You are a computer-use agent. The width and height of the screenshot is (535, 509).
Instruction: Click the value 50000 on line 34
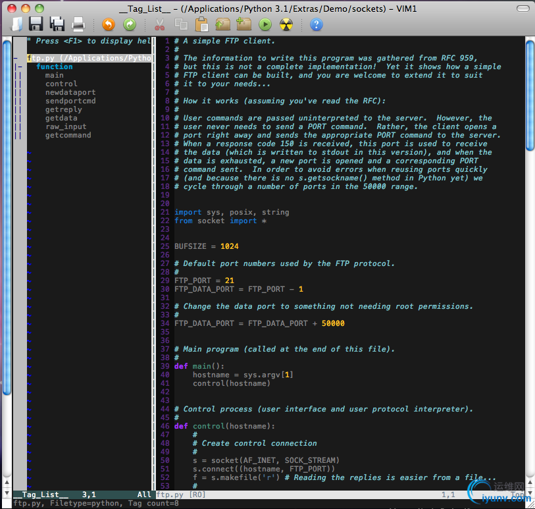(333, 323)
